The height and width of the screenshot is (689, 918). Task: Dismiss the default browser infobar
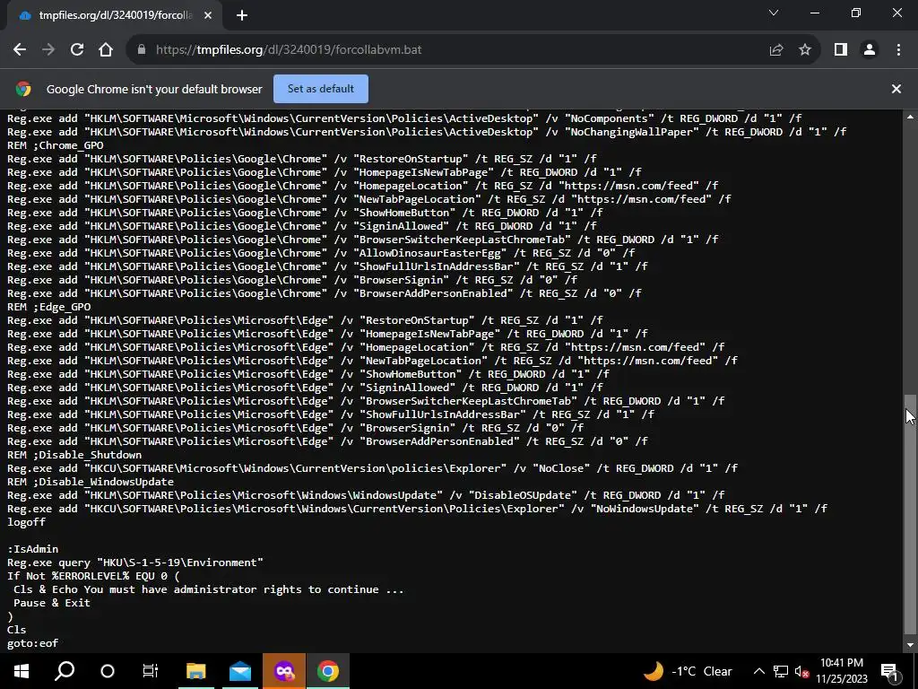click(896, 89)
